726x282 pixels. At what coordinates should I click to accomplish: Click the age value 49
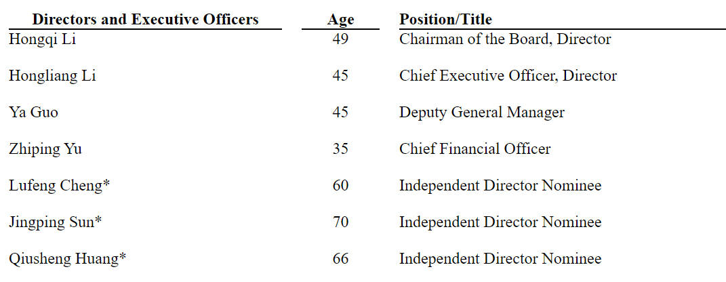(x=340, y=39)
